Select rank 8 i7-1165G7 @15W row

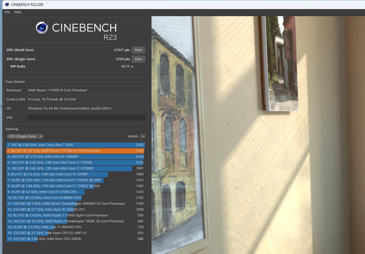pos(76,186)
